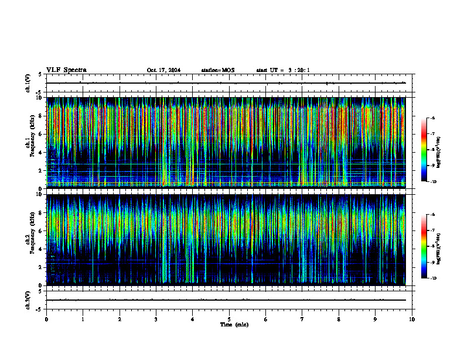This screenshot has width=464, height=358.
Task: Click the "ch.3(V)" axis label
Action: pyautogui.click(x=28, y=300)
